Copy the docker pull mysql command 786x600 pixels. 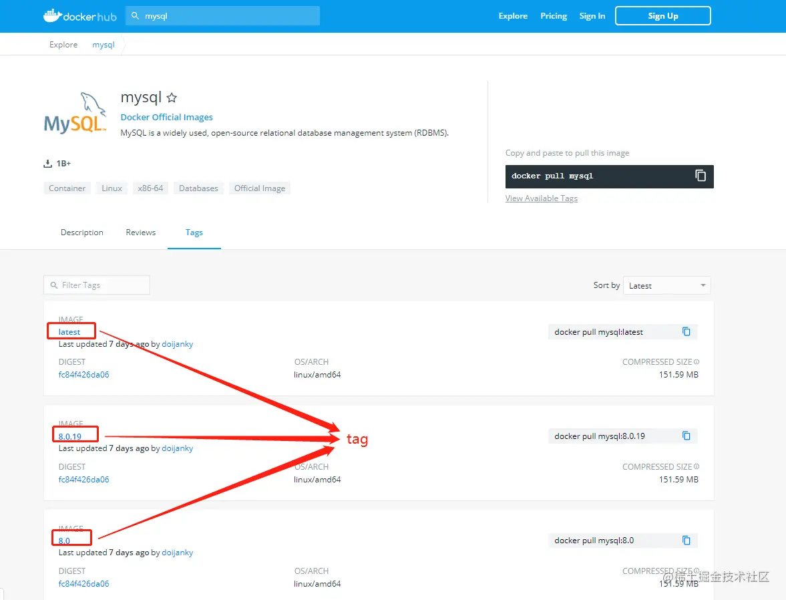[701, 176]
